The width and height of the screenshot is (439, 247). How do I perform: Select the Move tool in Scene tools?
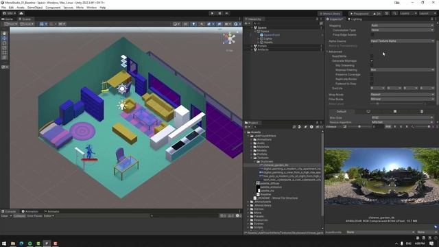(4, 38)
